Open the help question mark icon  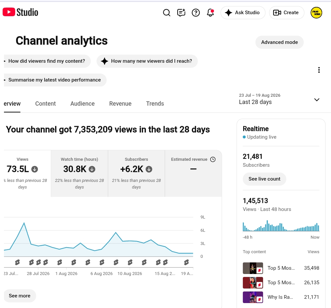[x=196, y=13]
